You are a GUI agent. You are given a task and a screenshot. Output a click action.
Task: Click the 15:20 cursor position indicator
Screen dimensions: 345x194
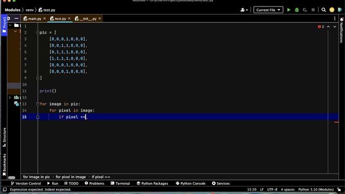click(252, 189)
